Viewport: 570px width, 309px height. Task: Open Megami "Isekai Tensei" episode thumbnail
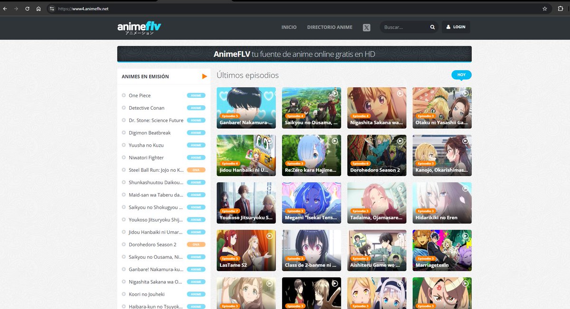312,203
